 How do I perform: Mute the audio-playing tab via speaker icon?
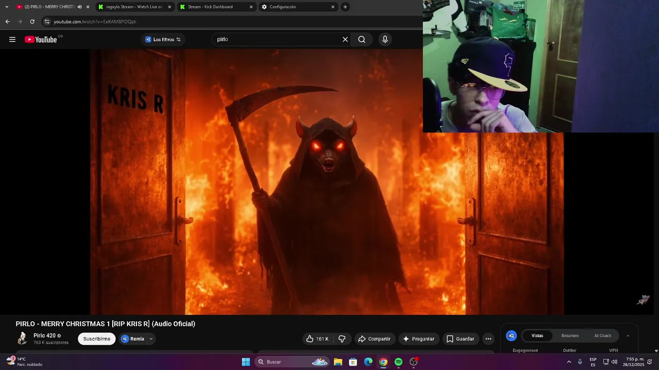(79, 7)
